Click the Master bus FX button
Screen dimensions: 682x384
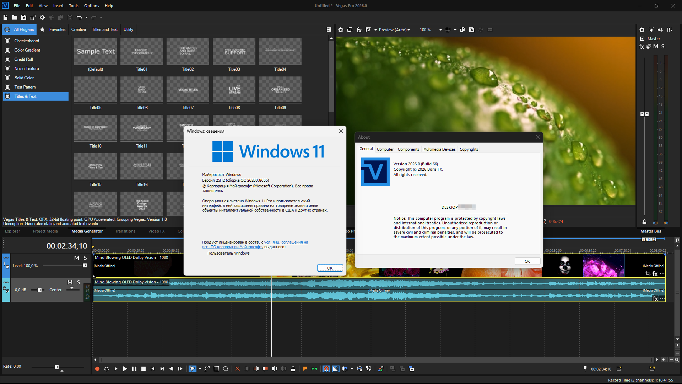(x=642, y=47)
